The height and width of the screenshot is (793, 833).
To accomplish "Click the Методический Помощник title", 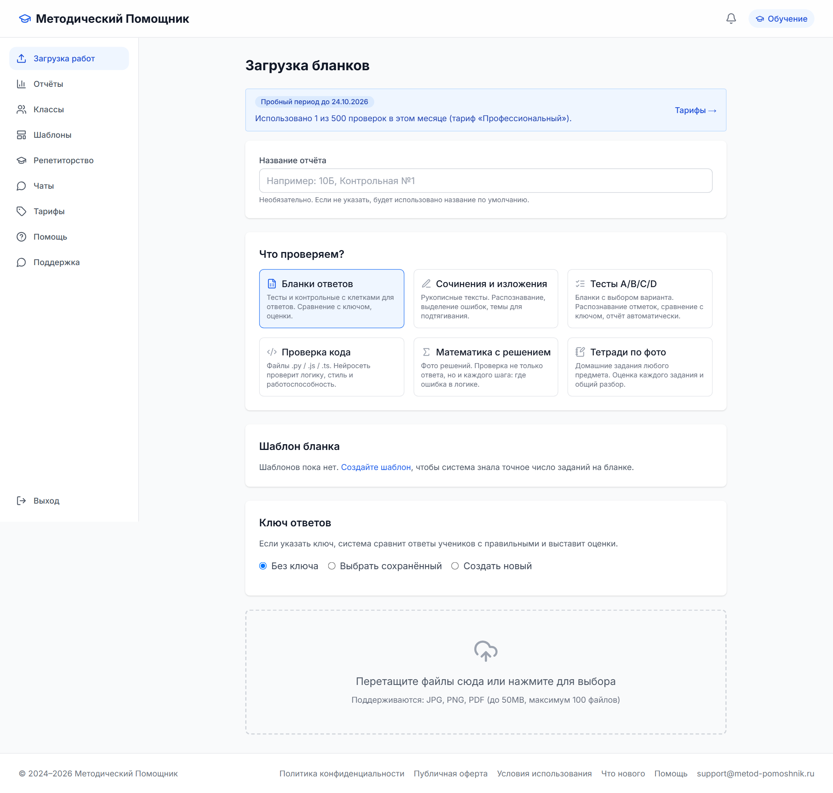I will (112, 19).
